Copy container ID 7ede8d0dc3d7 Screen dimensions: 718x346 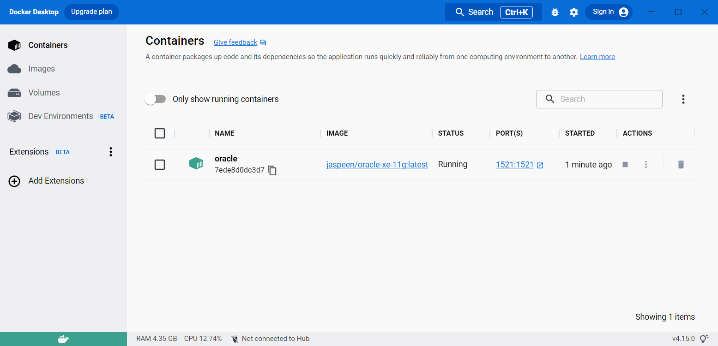click(x=272, y=171)
